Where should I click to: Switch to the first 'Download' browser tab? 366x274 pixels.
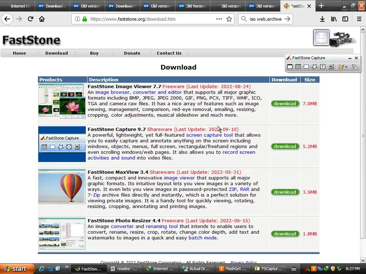pos(53,6)
